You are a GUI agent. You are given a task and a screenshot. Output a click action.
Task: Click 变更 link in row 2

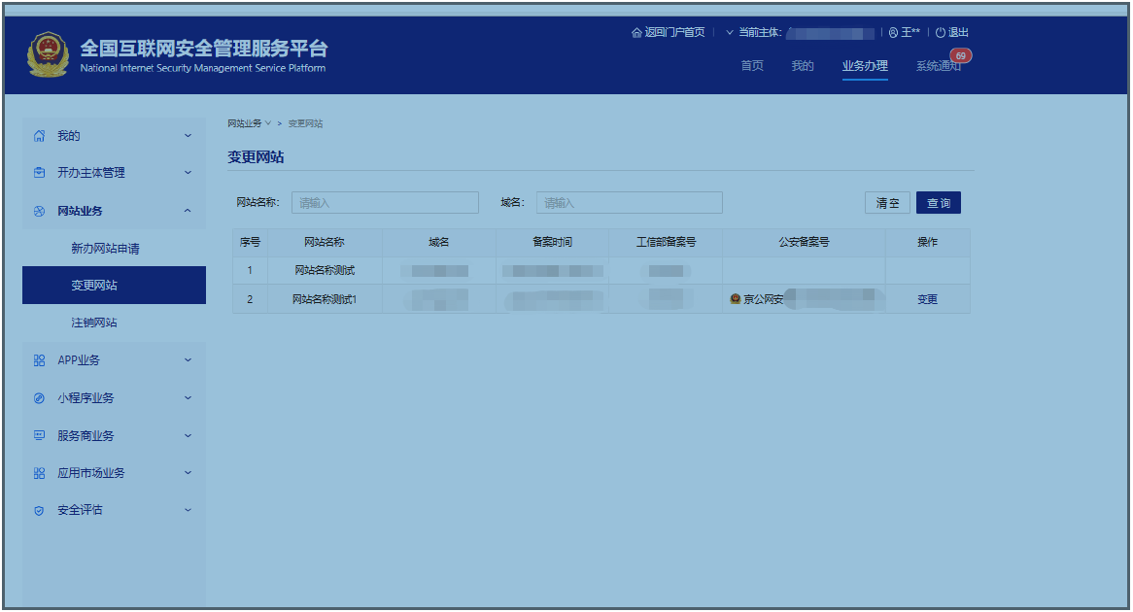pos(927,299)
